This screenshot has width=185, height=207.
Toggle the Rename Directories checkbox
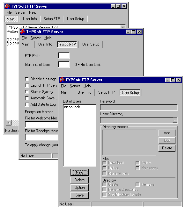(x=105, y=189)
